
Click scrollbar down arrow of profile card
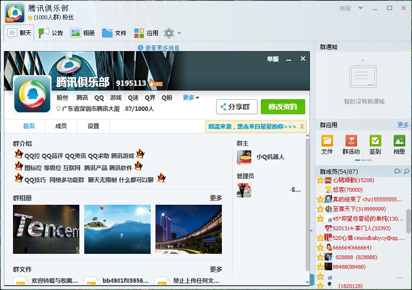pyautogui.click(x=308, y=282)
